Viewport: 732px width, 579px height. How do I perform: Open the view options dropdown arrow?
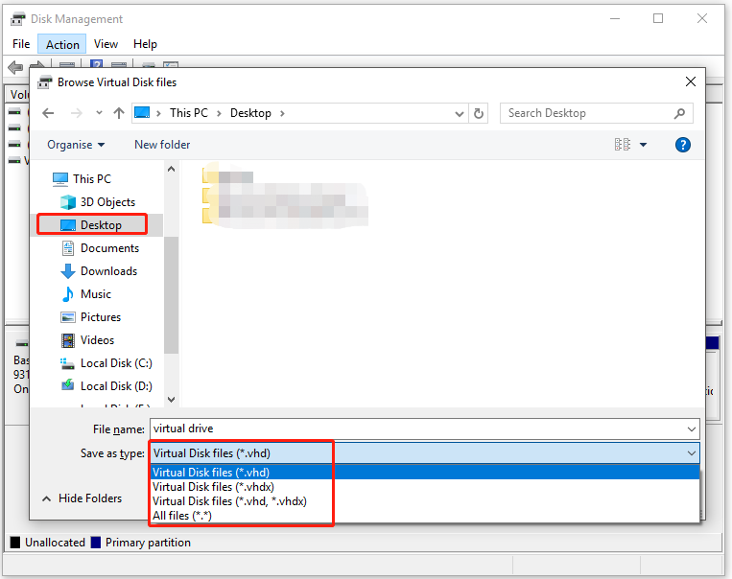click(x=643, y=145)
